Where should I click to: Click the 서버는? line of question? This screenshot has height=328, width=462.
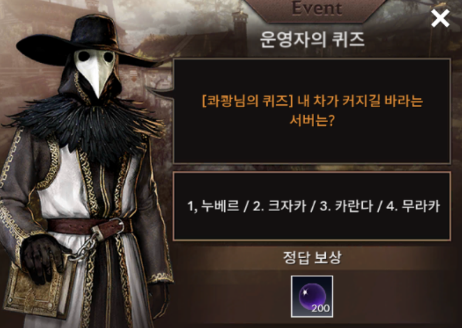click(312, 120)
